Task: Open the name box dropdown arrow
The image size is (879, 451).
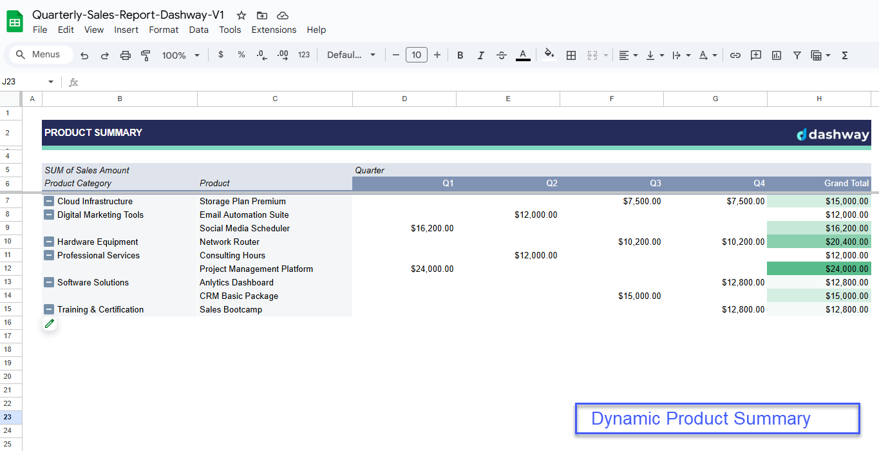Action: coord(51,82)
